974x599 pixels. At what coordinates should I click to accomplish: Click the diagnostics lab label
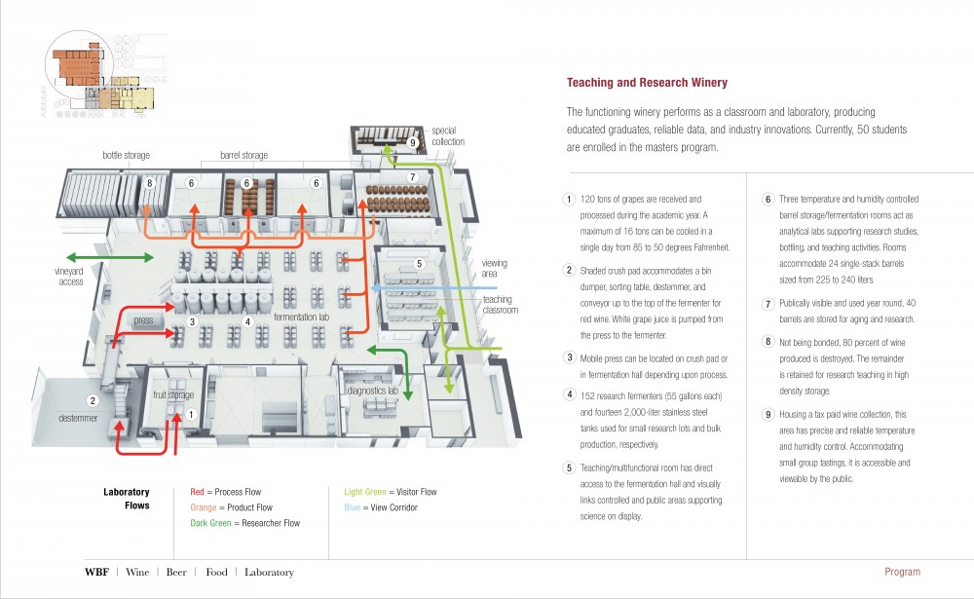[373, 391]
